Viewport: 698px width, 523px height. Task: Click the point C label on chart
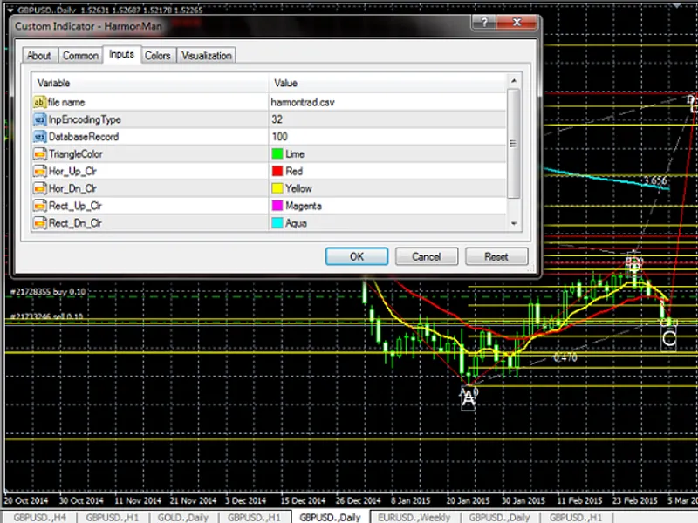coord(669,338)
